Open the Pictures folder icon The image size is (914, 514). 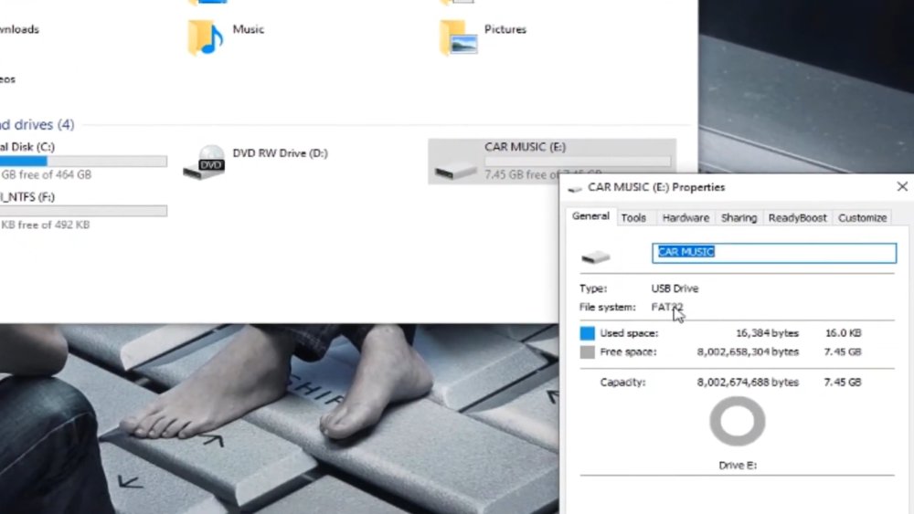coord(459,37)
